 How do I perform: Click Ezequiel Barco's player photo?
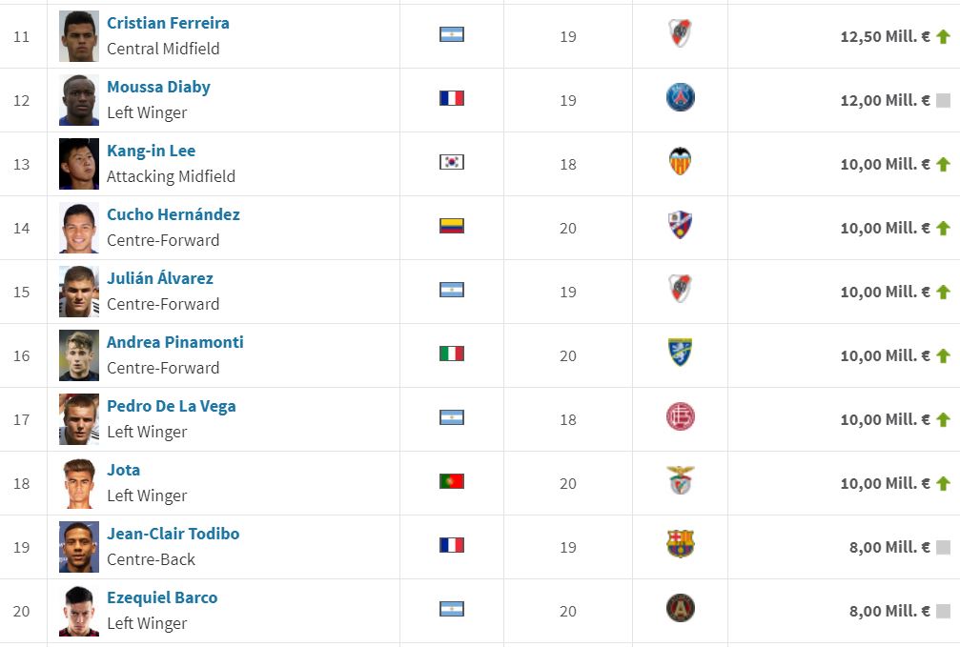click(78, 611)
